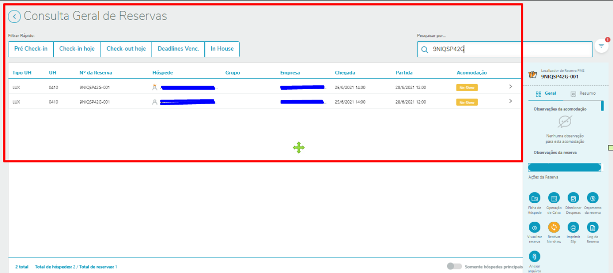The height and width of the screenshot is (273, 613).
Task: Select the reservation locator ticket icon
Action: tap(533, 75)
